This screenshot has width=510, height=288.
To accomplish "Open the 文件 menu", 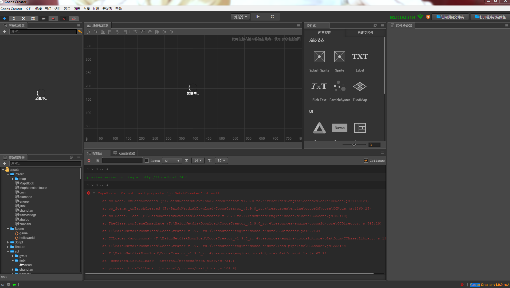I will [29, 9].
